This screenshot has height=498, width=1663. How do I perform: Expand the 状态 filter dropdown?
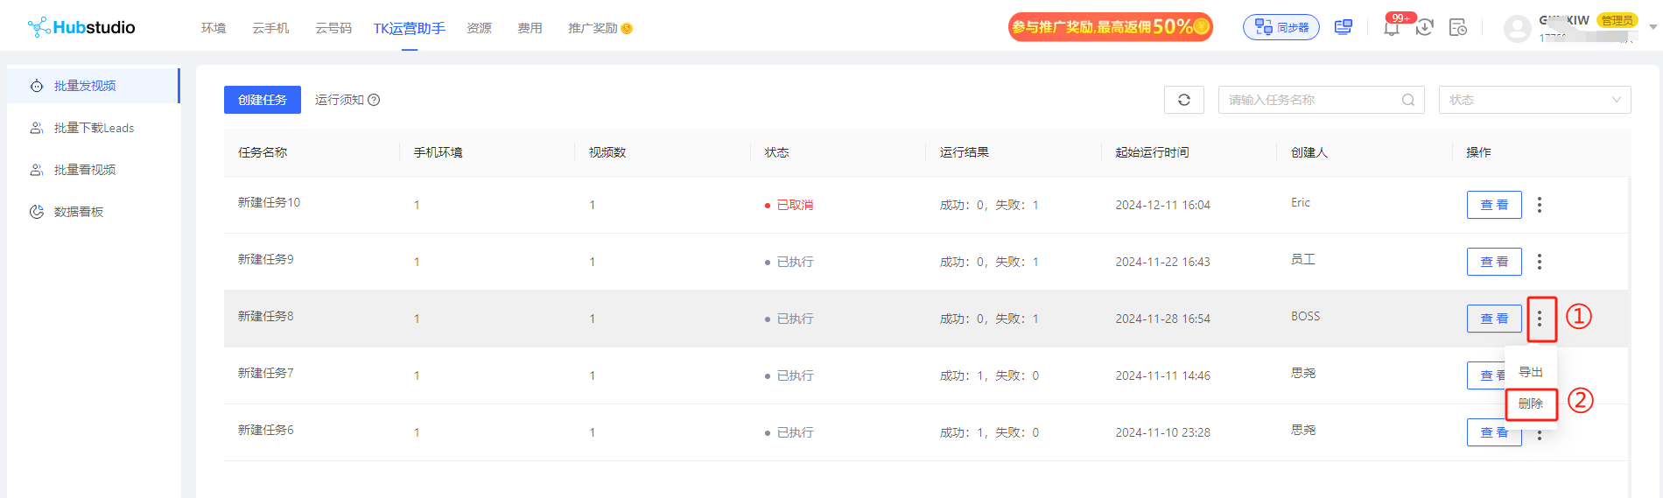(x=1534, y=100)
